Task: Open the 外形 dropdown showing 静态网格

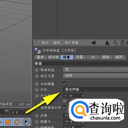Action: coord(96,90)
